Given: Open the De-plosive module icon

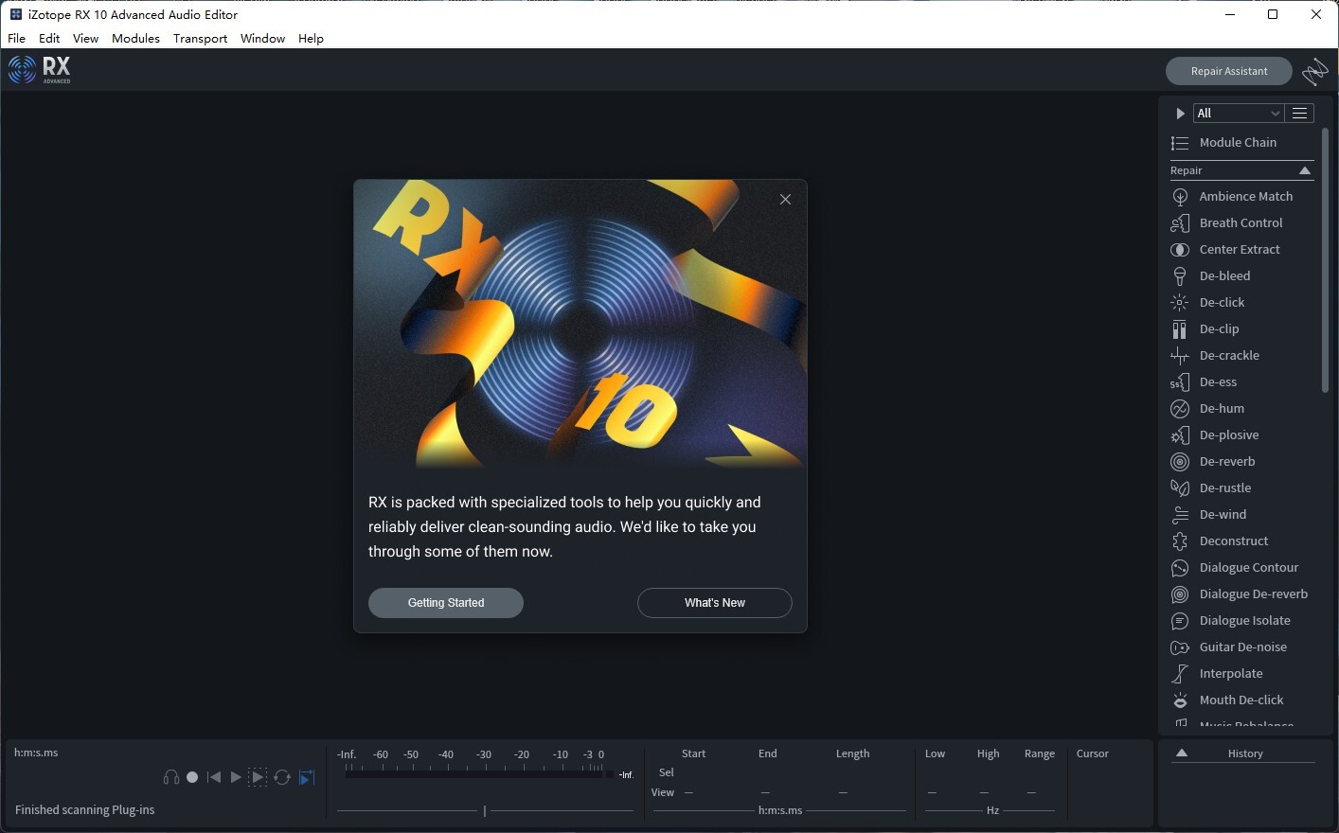Looking at the screenshot, I should tap(1180, 435).
